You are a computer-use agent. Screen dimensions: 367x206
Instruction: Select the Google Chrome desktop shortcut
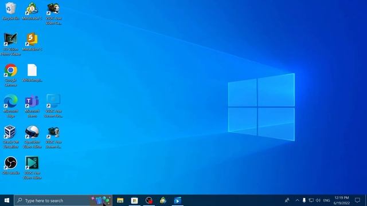[x=10, y=75]
